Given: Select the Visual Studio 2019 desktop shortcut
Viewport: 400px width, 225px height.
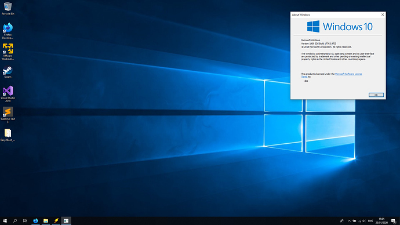Looking at the screenshot, I should [8, 94].
